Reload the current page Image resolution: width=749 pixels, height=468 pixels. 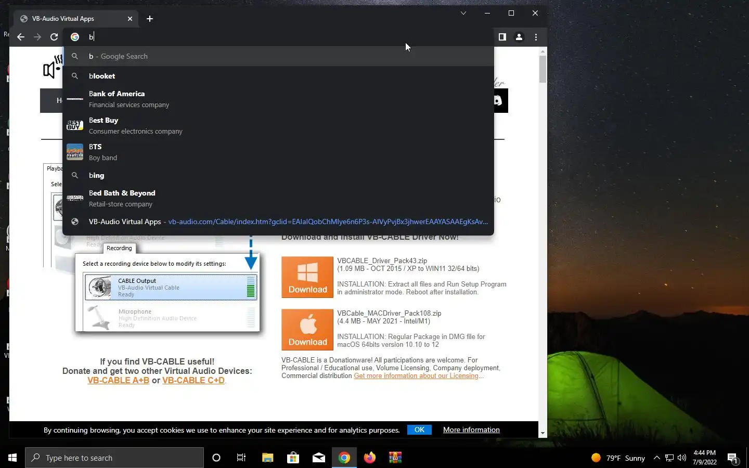(x=54, y=37)
